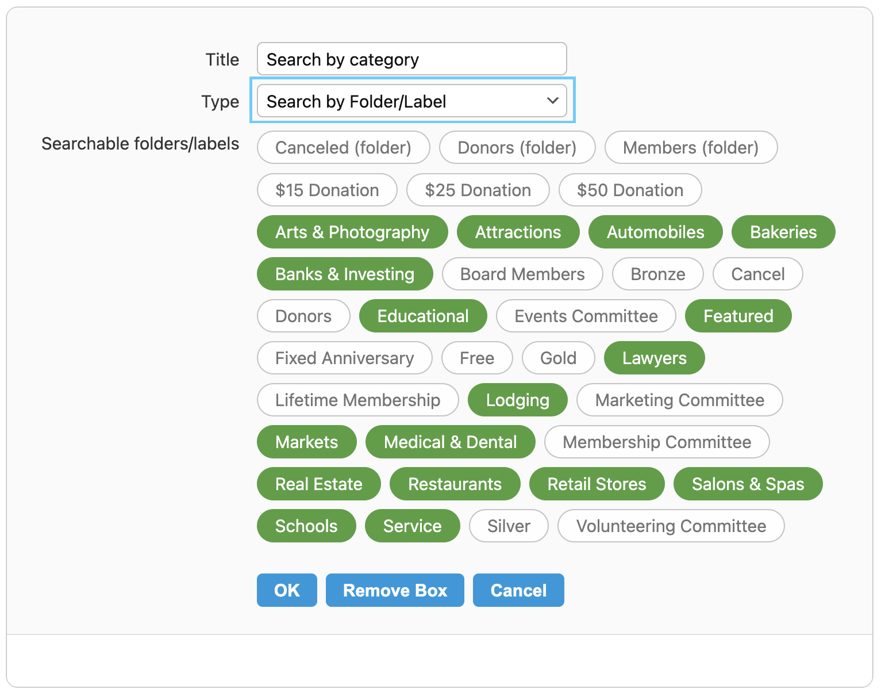Image resolution: width=881 pixels, height=696 pixels.
Task: Click the Remove Box button
Action: coord(395,590)
